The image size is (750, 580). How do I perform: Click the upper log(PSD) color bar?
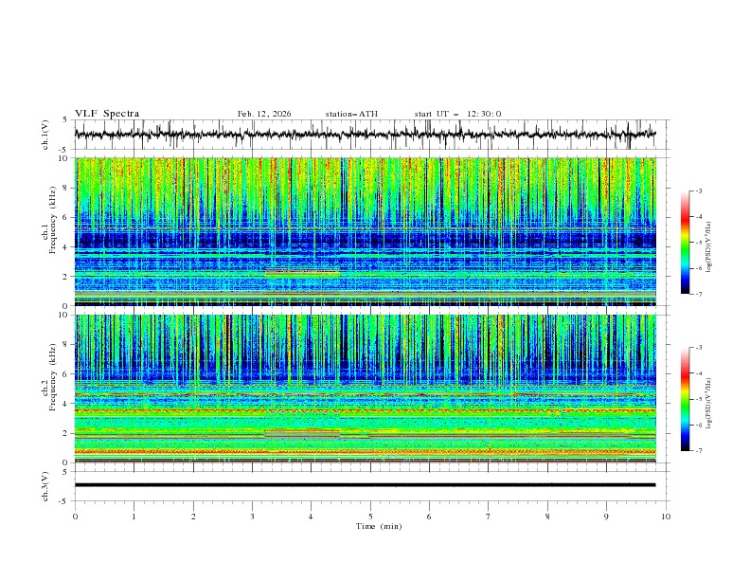pyautogui.click(x=686, y=243)
